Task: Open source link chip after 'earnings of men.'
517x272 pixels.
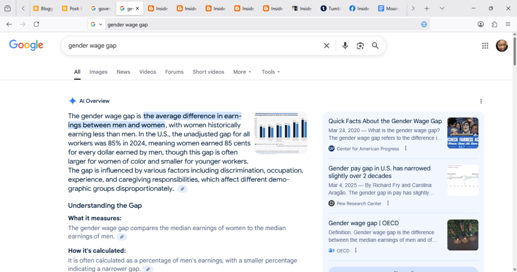Action: [122, 237]
